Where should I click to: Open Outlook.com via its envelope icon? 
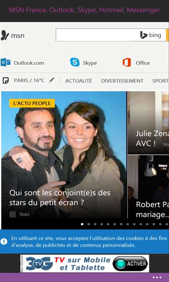pyautogui.click(x=5, y=62)
